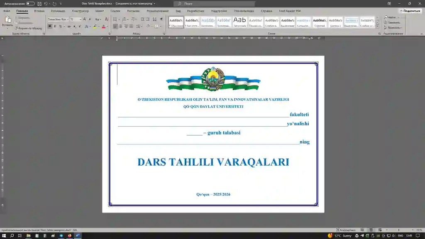This screenshot has width=425, height=239.
Task: Clear all formatting icon
Action: 107,19
